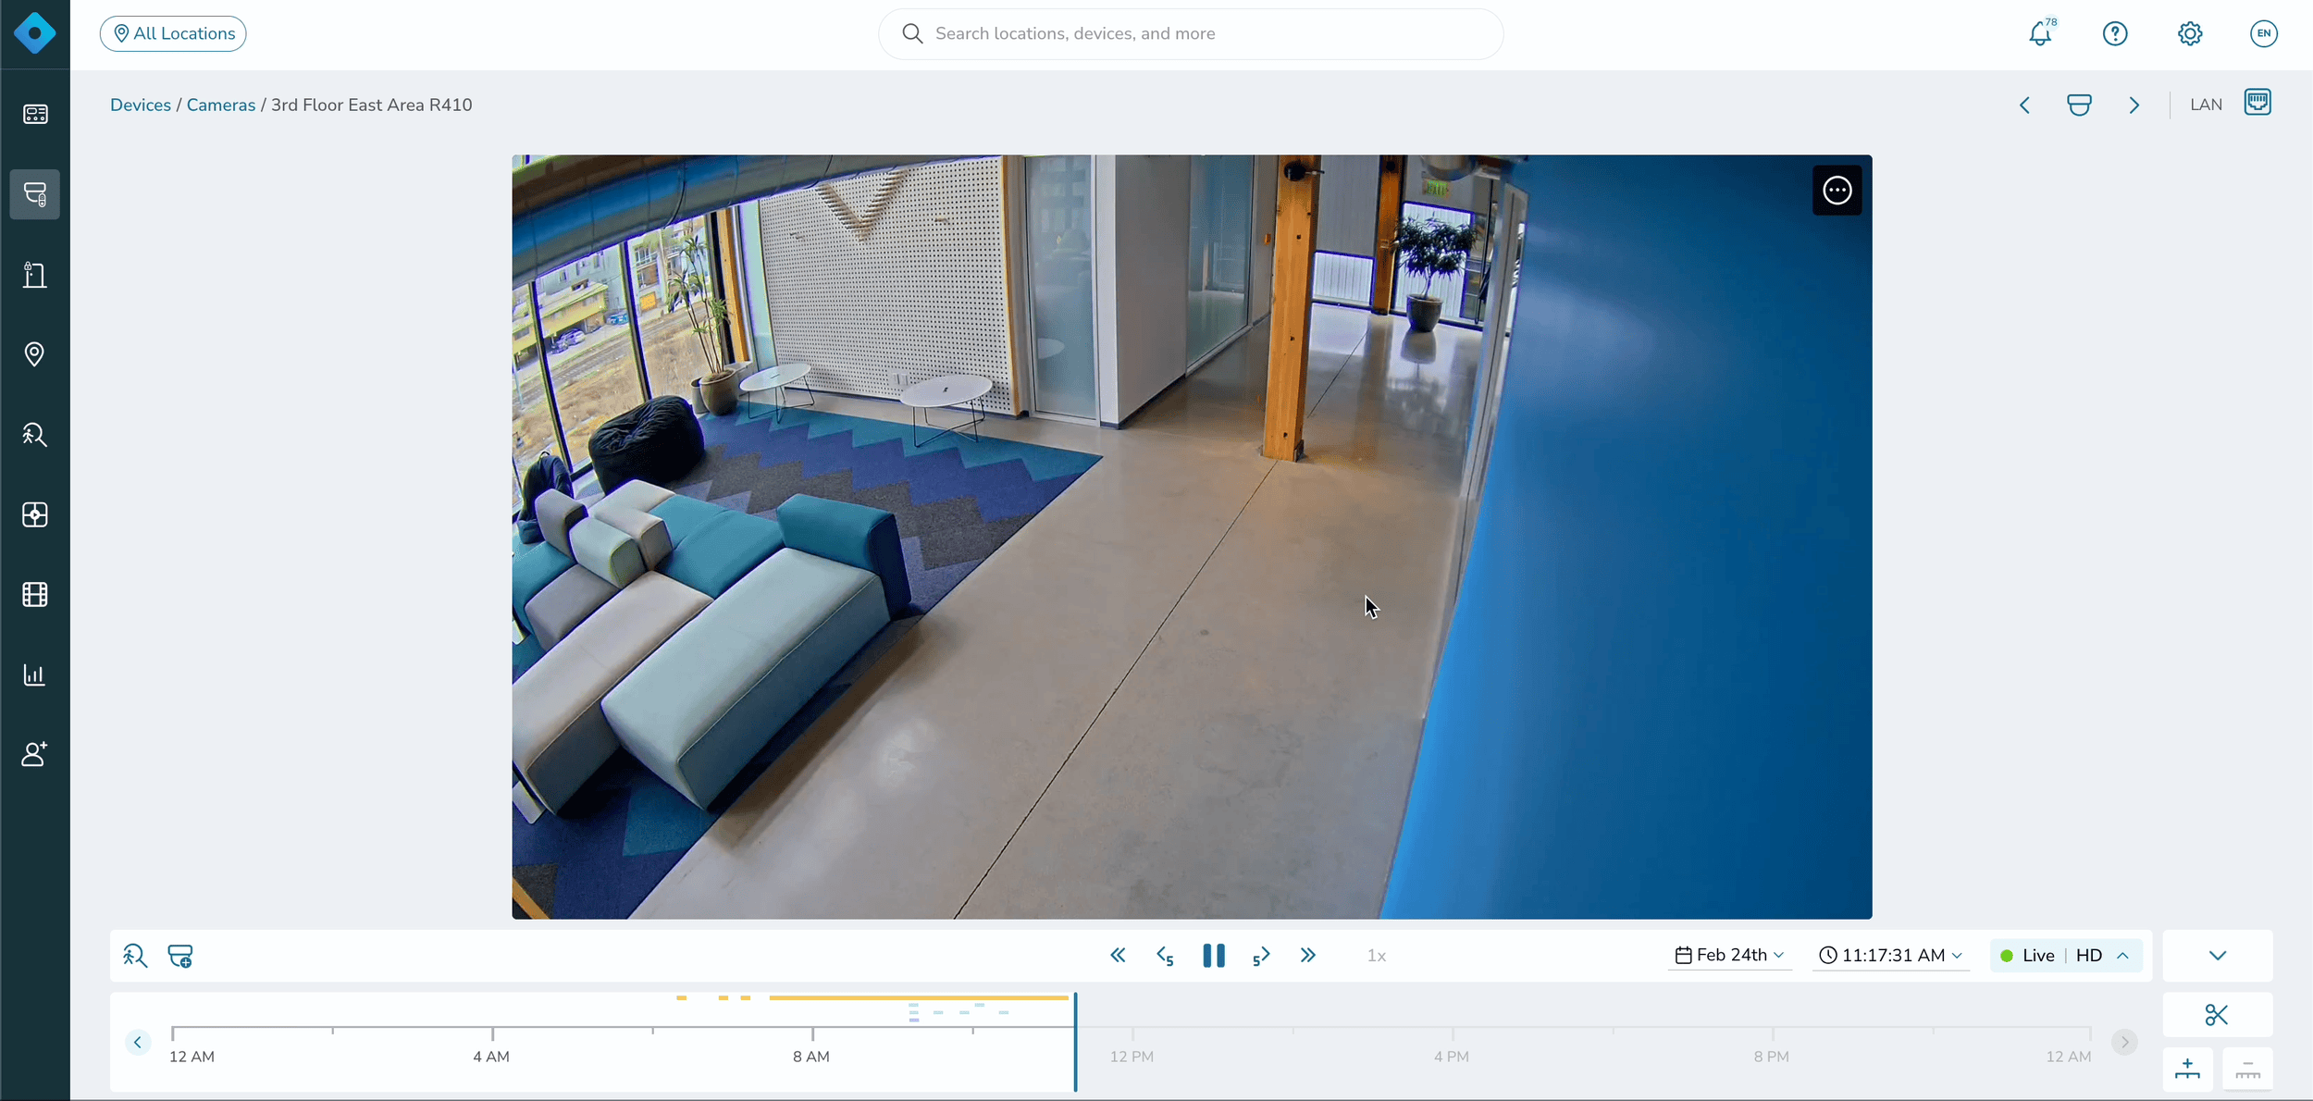This screenshot has height=1101, width=2313.
Task: Open the people search sidebar icon
Action: pyautogui.click(x=35, y=434)
